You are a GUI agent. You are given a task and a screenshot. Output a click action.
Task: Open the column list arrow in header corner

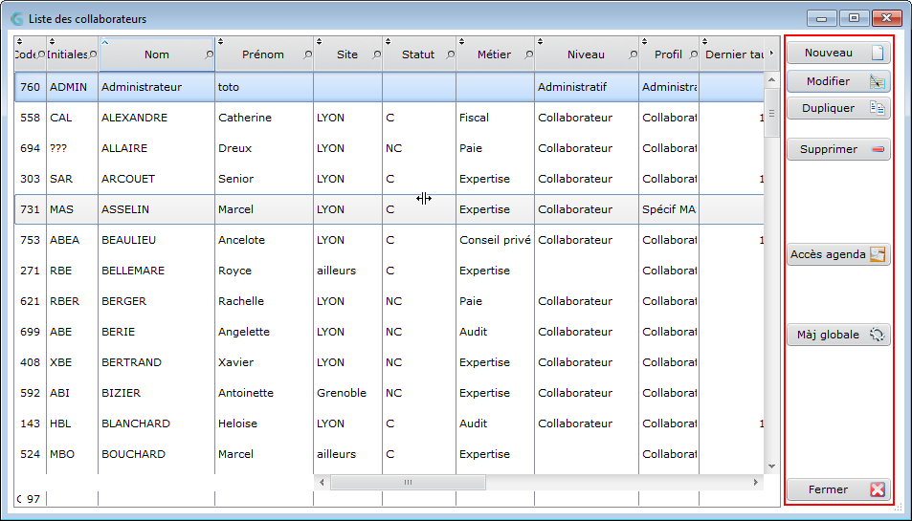click(x=772, y=53)
